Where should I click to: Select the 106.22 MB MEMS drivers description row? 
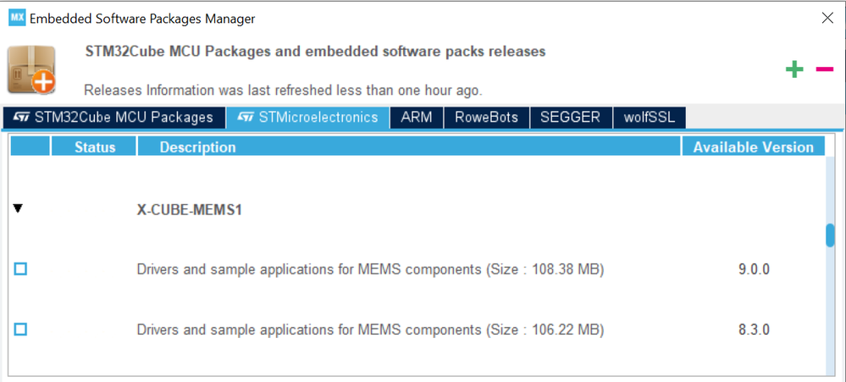(370, 329)
